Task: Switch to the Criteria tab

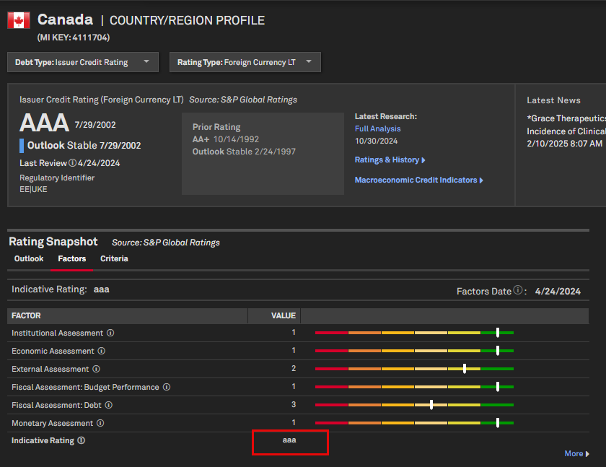Action: (114, 258)
